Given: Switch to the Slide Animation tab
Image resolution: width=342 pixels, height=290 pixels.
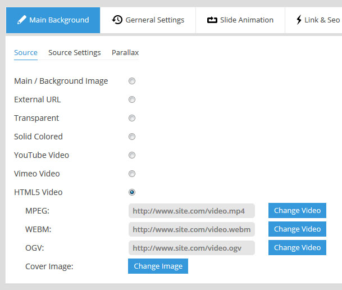Looking at the screenshot, I should pyautogui.click(x=240, y=20).
